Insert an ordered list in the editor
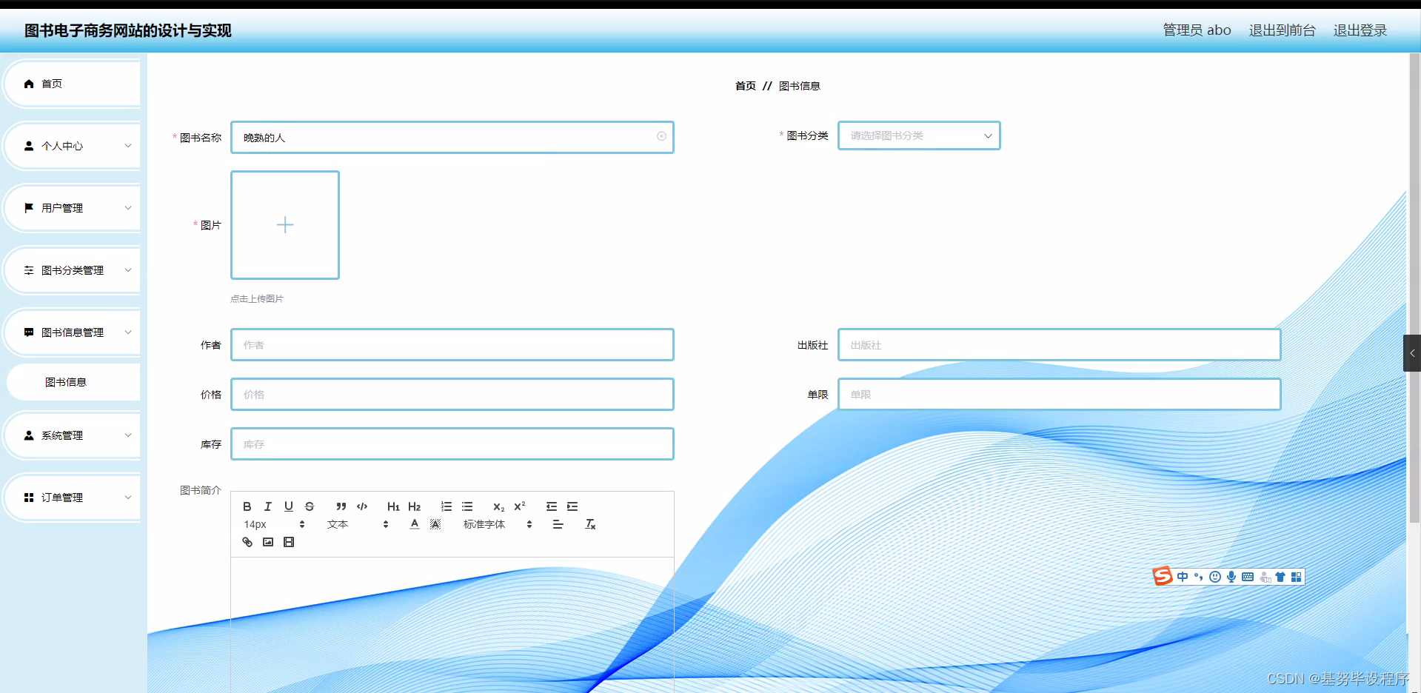Image resolution: width=1421 pixels, height=693 pixels. [447, 506]
